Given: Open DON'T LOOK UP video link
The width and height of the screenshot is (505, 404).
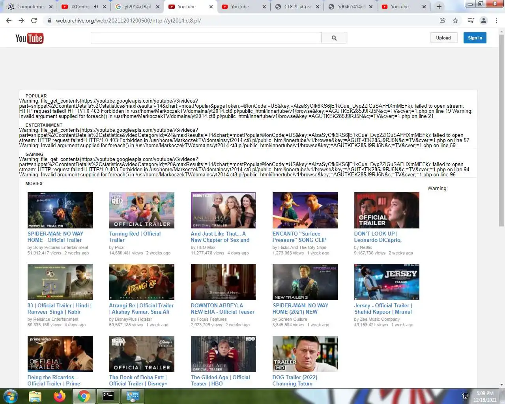Looking at the screenshot, I should coord(378,237).
